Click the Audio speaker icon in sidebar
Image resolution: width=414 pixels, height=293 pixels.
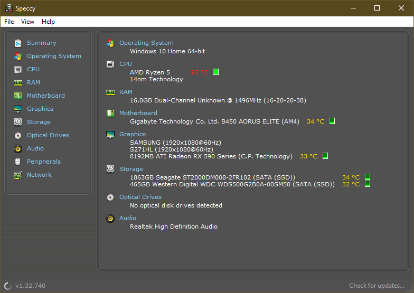(18, 149)
